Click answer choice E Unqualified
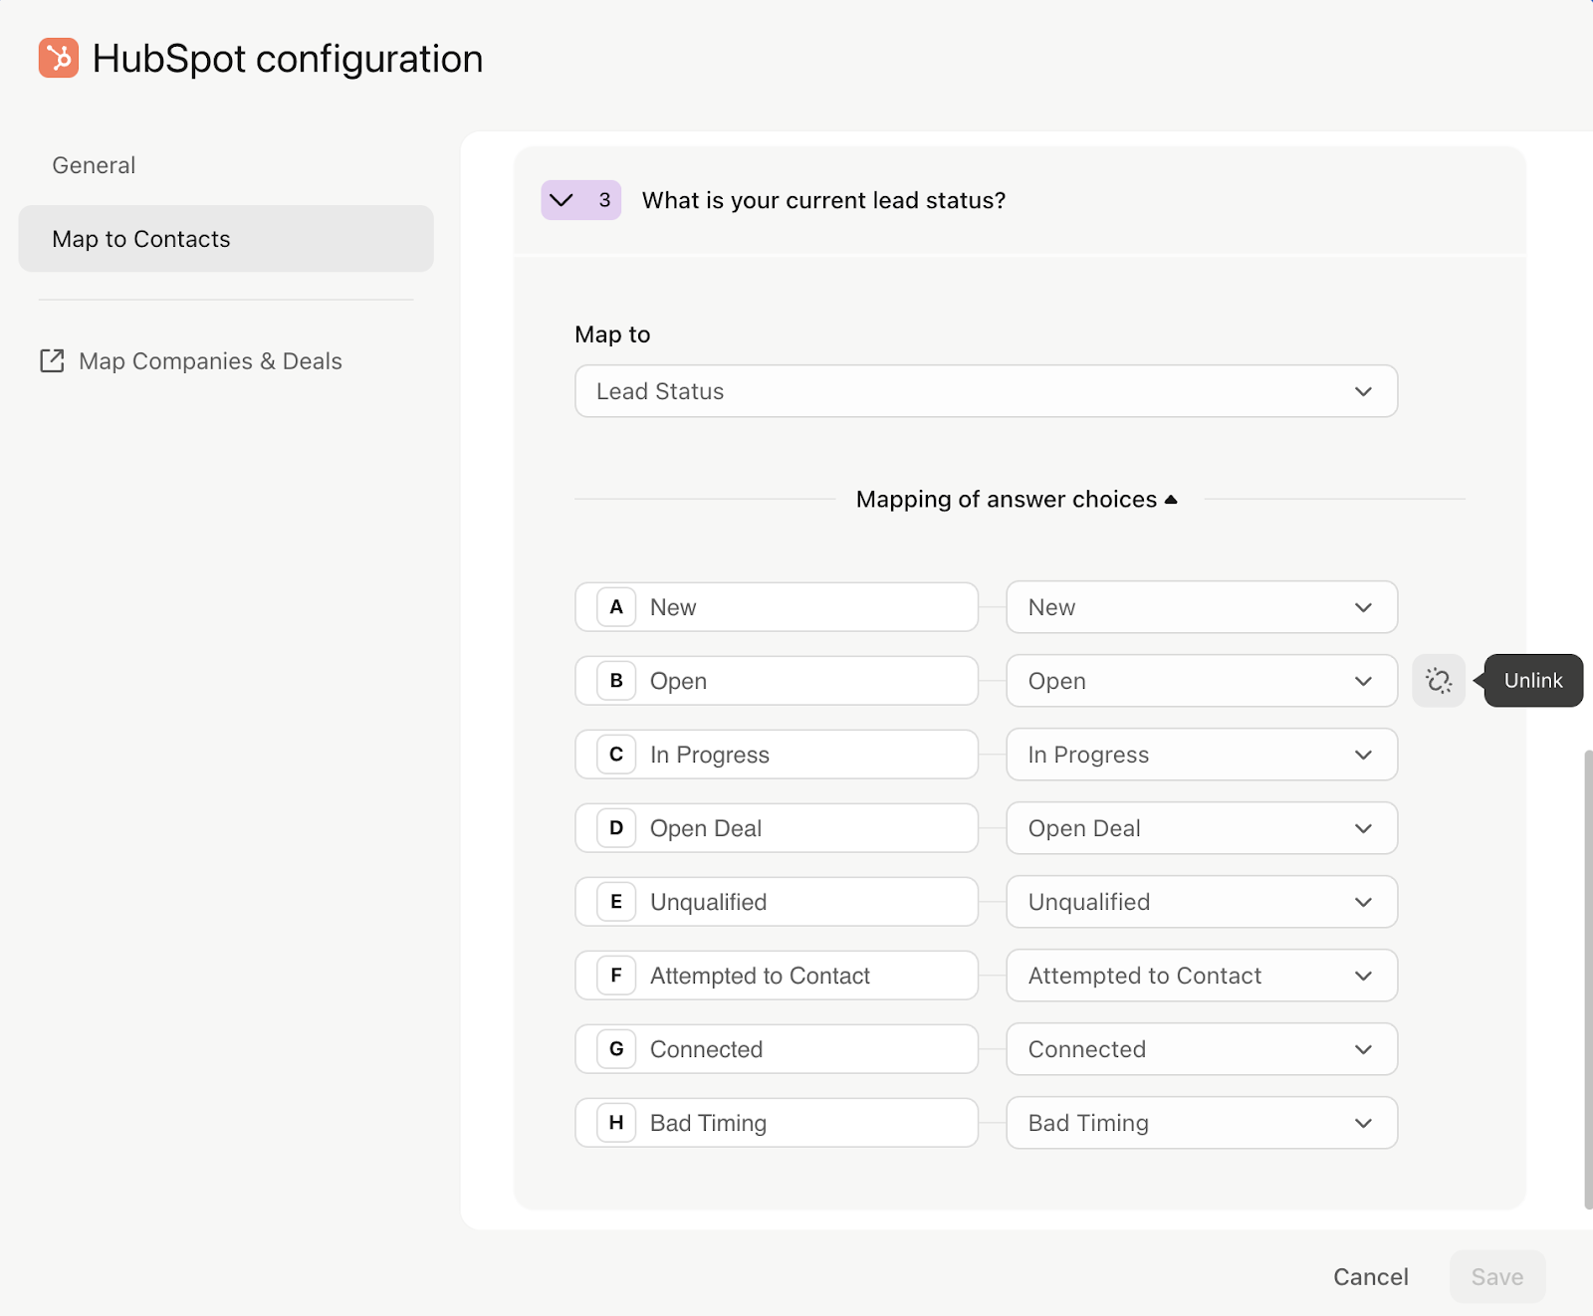This screenshot has width=1593, height=1316. click(777, 902)
